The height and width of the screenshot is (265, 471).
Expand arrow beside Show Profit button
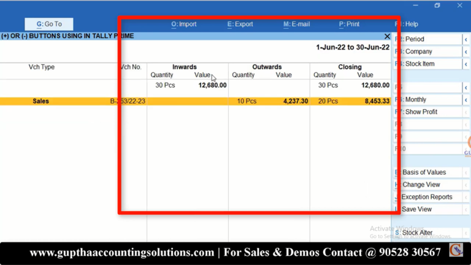466,112
